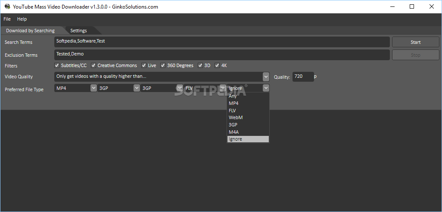Click the Quality value field showing 720
This screenshot has width=442, height=212.
pyautogui.click(x=303, y=76)
